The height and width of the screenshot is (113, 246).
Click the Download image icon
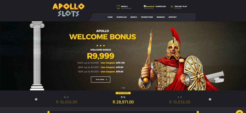coord(149,6)
